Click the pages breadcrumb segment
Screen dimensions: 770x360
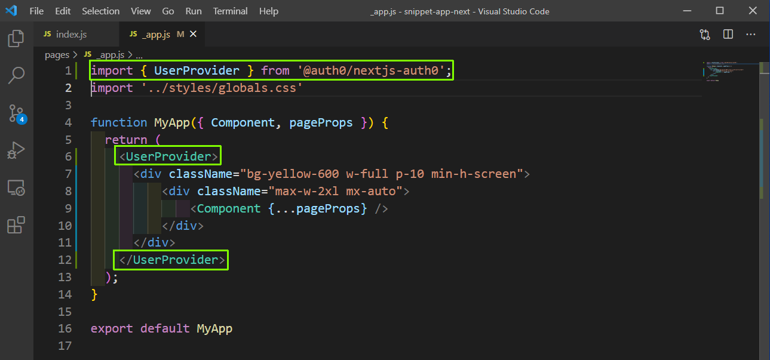pos(57,55)
